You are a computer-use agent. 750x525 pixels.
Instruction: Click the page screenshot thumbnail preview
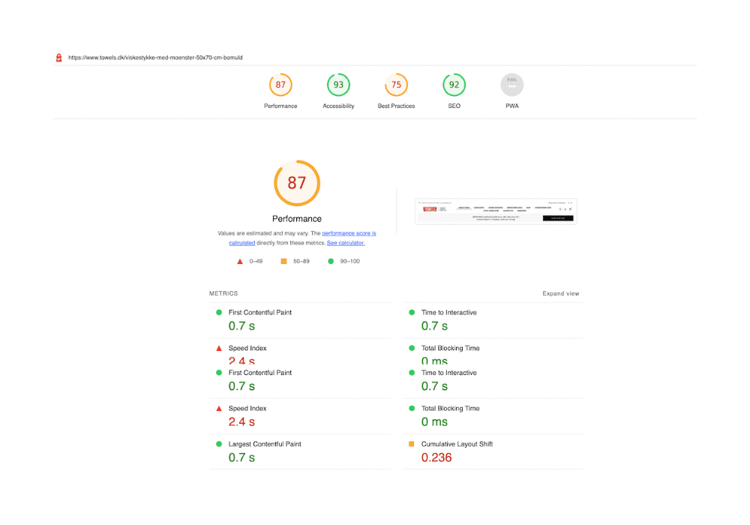coord(496,211)
